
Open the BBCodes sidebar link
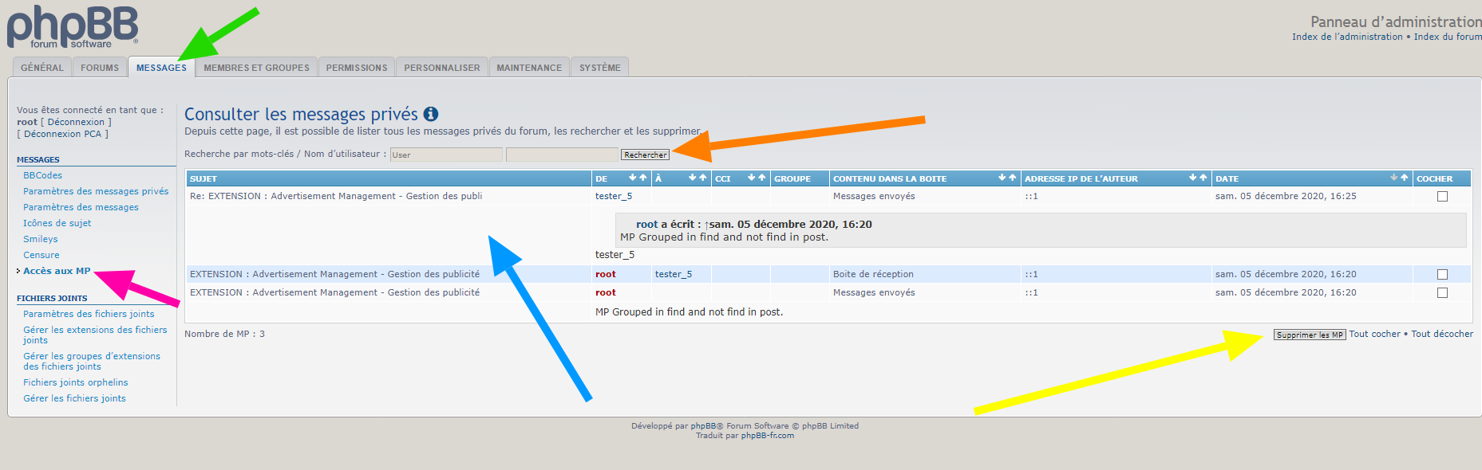pyautogui.click(x=42, y=175)
